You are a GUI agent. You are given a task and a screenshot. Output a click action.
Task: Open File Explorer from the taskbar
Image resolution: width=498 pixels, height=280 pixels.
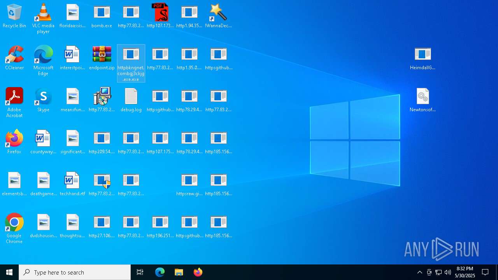(x=179, y=272)
